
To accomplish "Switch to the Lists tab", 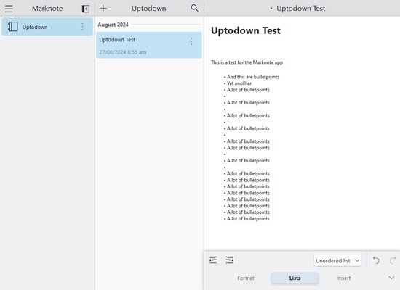I will coord(295,278).
